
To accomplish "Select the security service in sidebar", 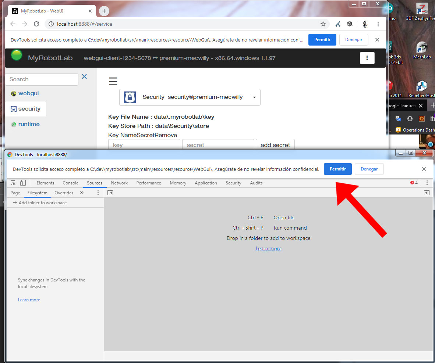I will coord(25,109).
